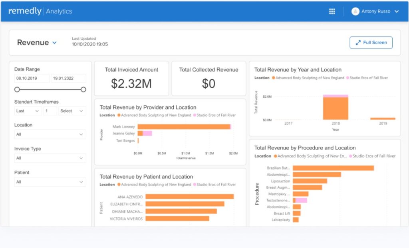Screen dimensions: 409x248
Task: Open the Invoice Type dropdown
Action: click(50, 158)
